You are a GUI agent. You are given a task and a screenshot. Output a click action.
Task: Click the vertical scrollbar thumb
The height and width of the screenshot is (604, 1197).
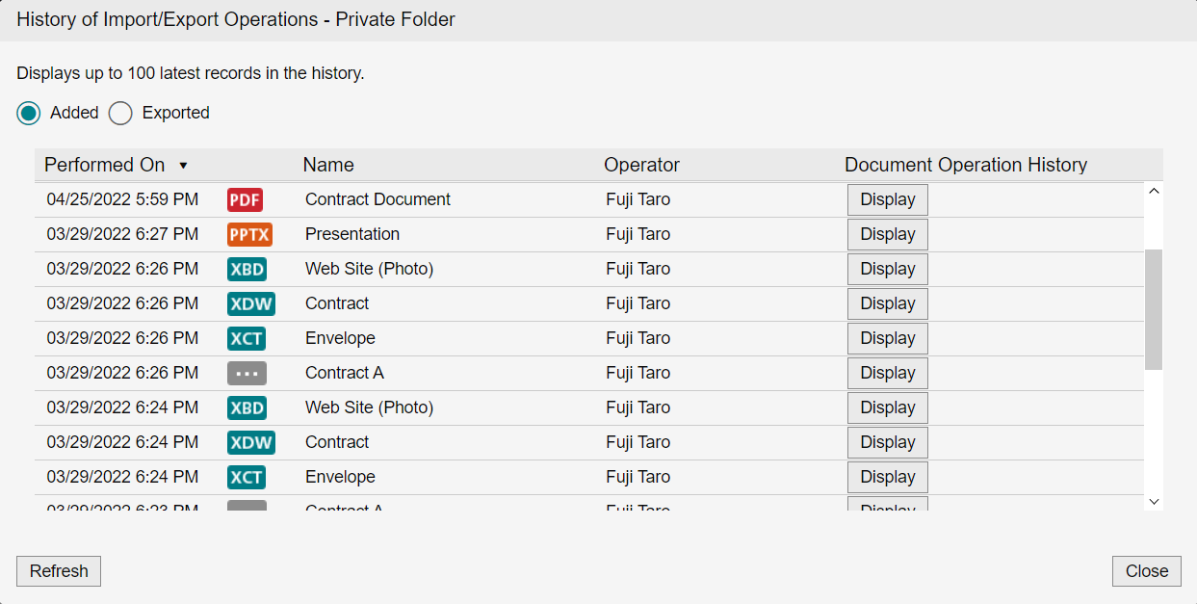1154,309
